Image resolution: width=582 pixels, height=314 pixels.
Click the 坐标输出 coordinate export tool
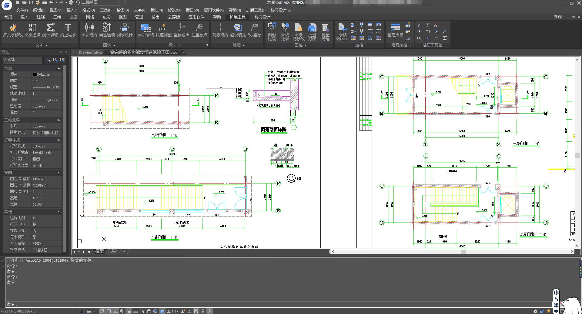tap(181, 30)
